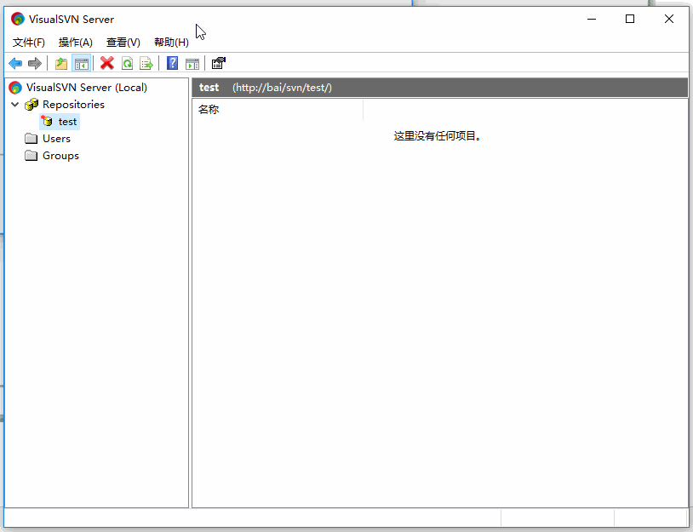
Task: Toggle the console tree pane icon
Action: coord(82,63)
